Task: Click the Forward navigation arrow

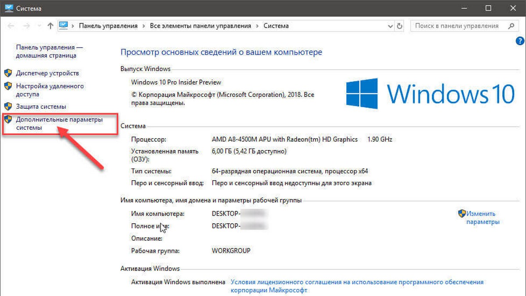Action: point(26,26)
